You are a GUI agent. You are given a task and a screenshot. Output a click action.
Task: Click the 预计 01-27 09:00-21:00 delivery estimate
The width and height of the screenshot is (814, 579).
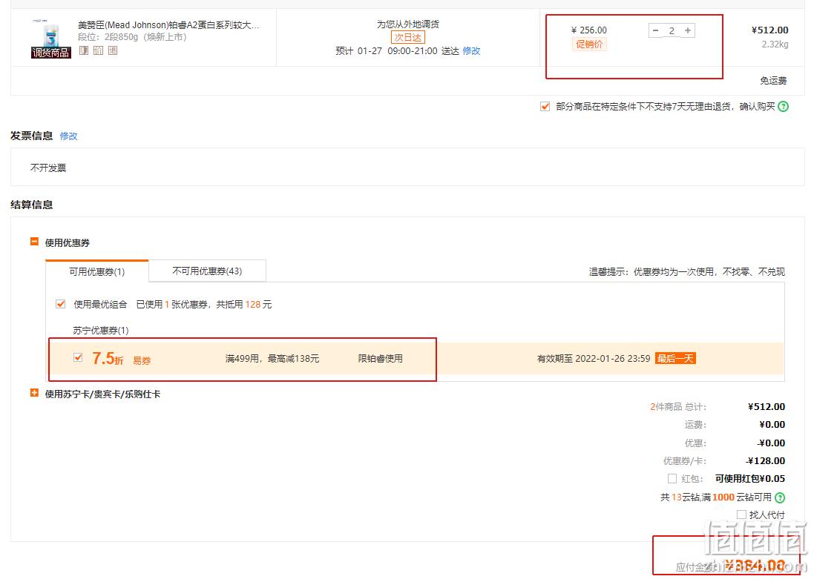(397, 51)
